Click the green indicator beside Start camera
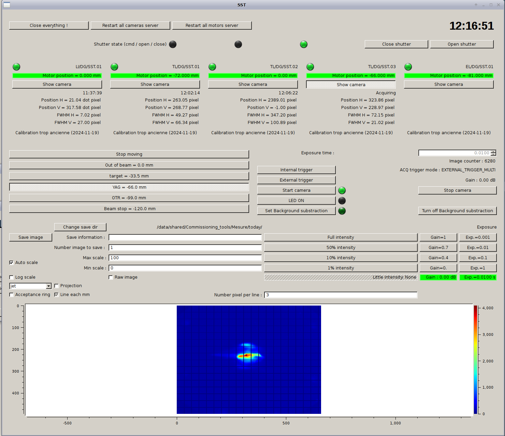 (x=342, y=190)
